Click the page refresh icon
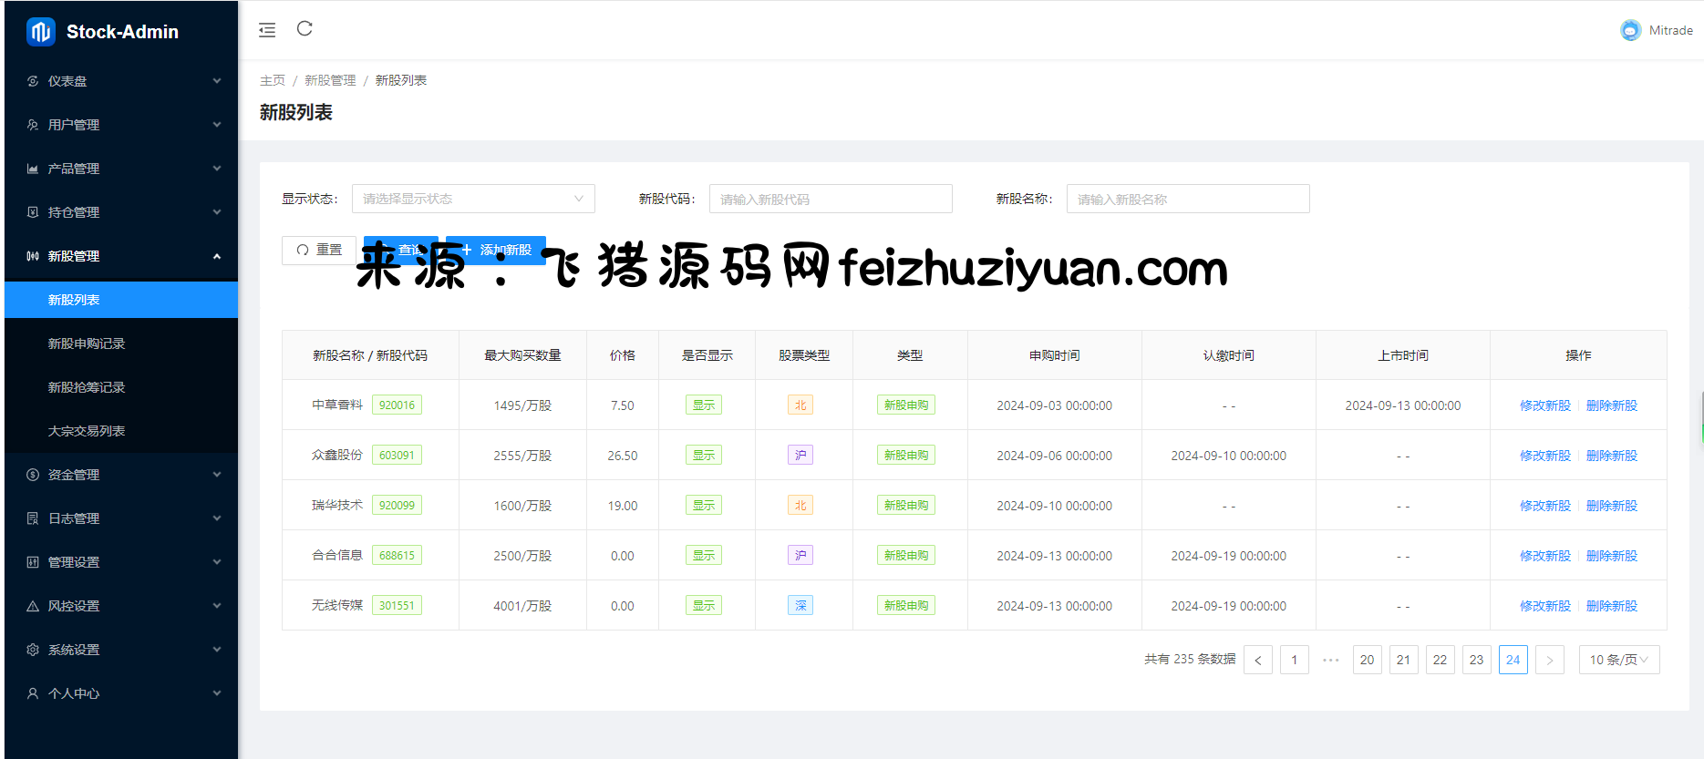1704x759 pixels. (305, 29)
